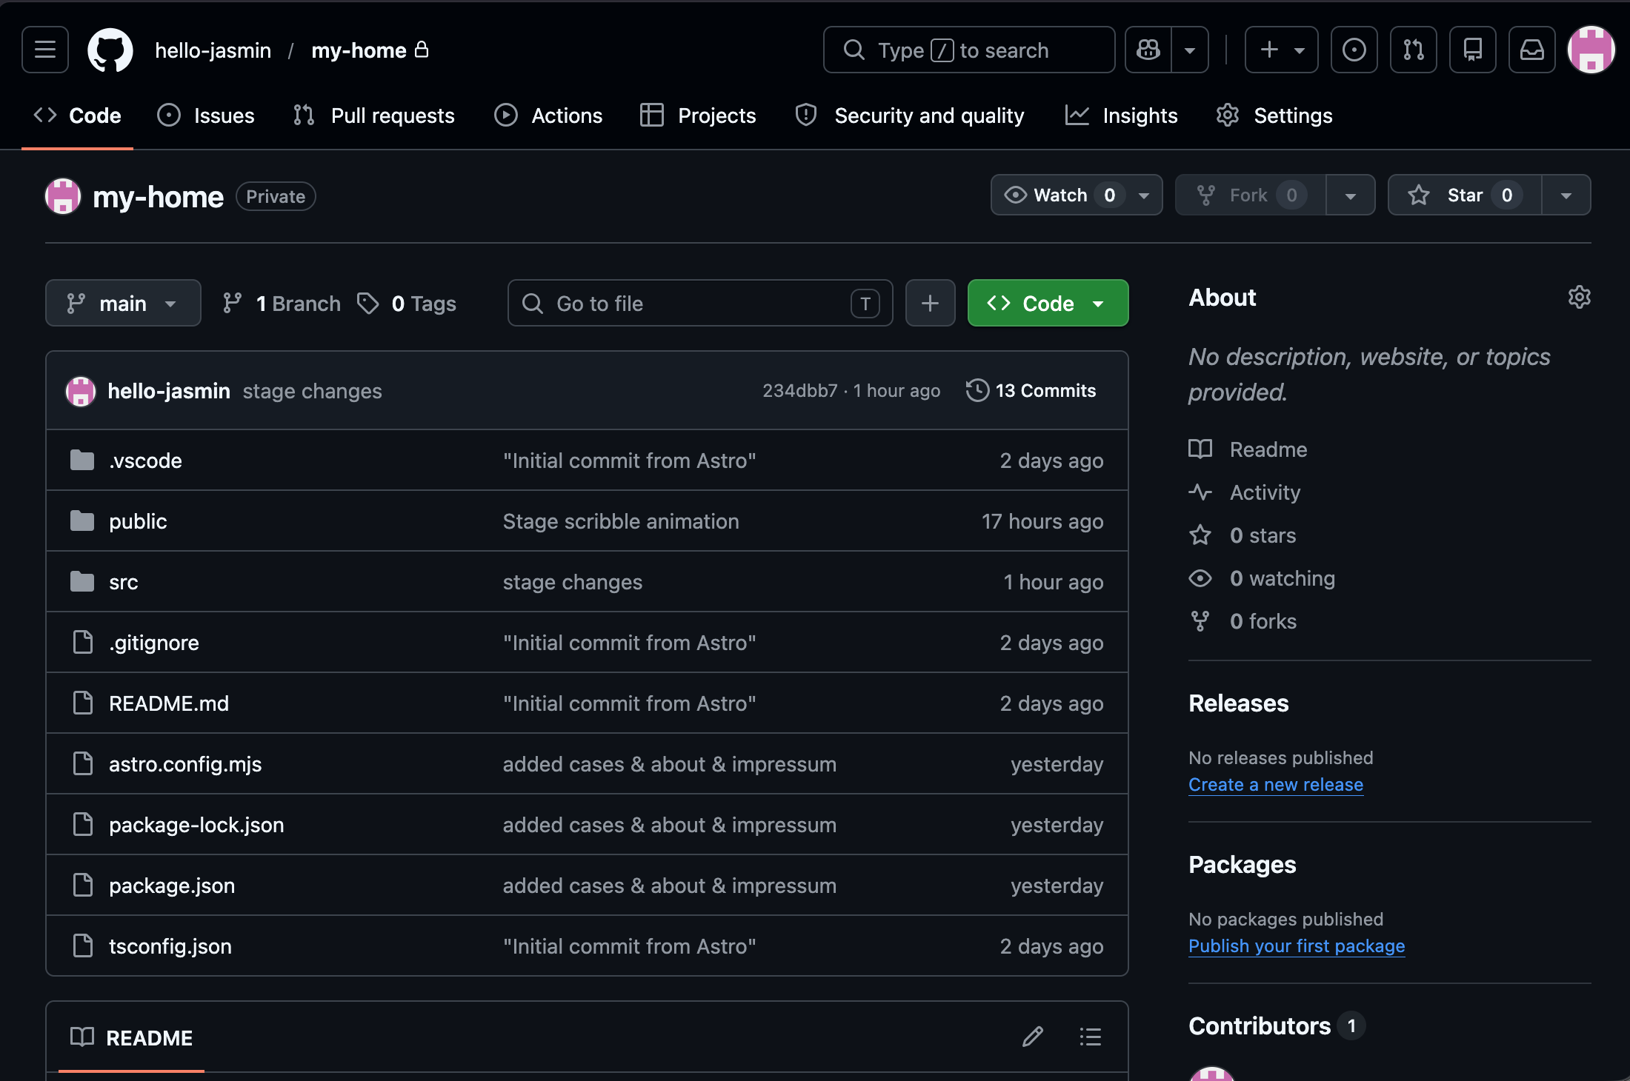Click the Packages heading link

tap(1243, 864)
